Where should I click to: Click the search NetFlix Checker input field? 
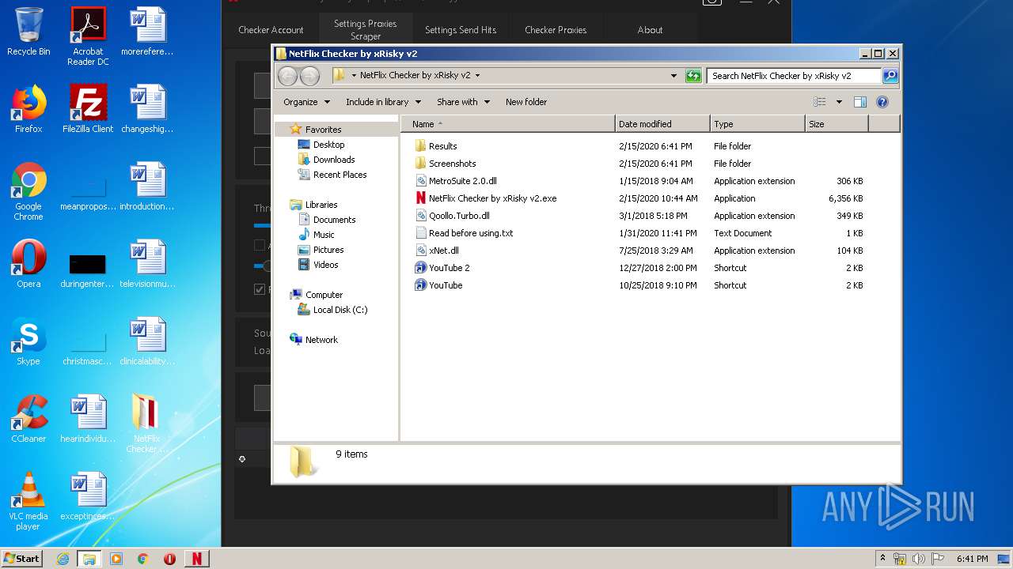pos(795,76)
